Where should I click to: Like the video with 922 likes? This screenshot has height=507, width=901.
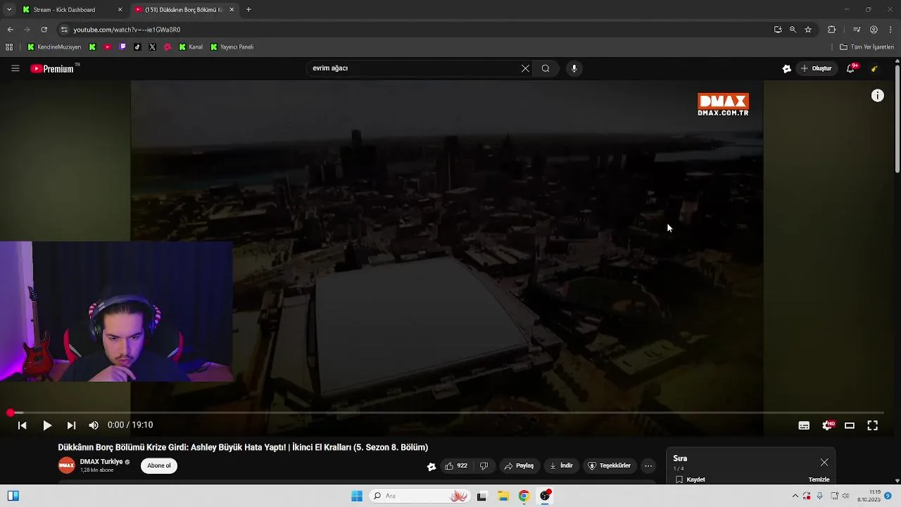click(x=456, y=465)
